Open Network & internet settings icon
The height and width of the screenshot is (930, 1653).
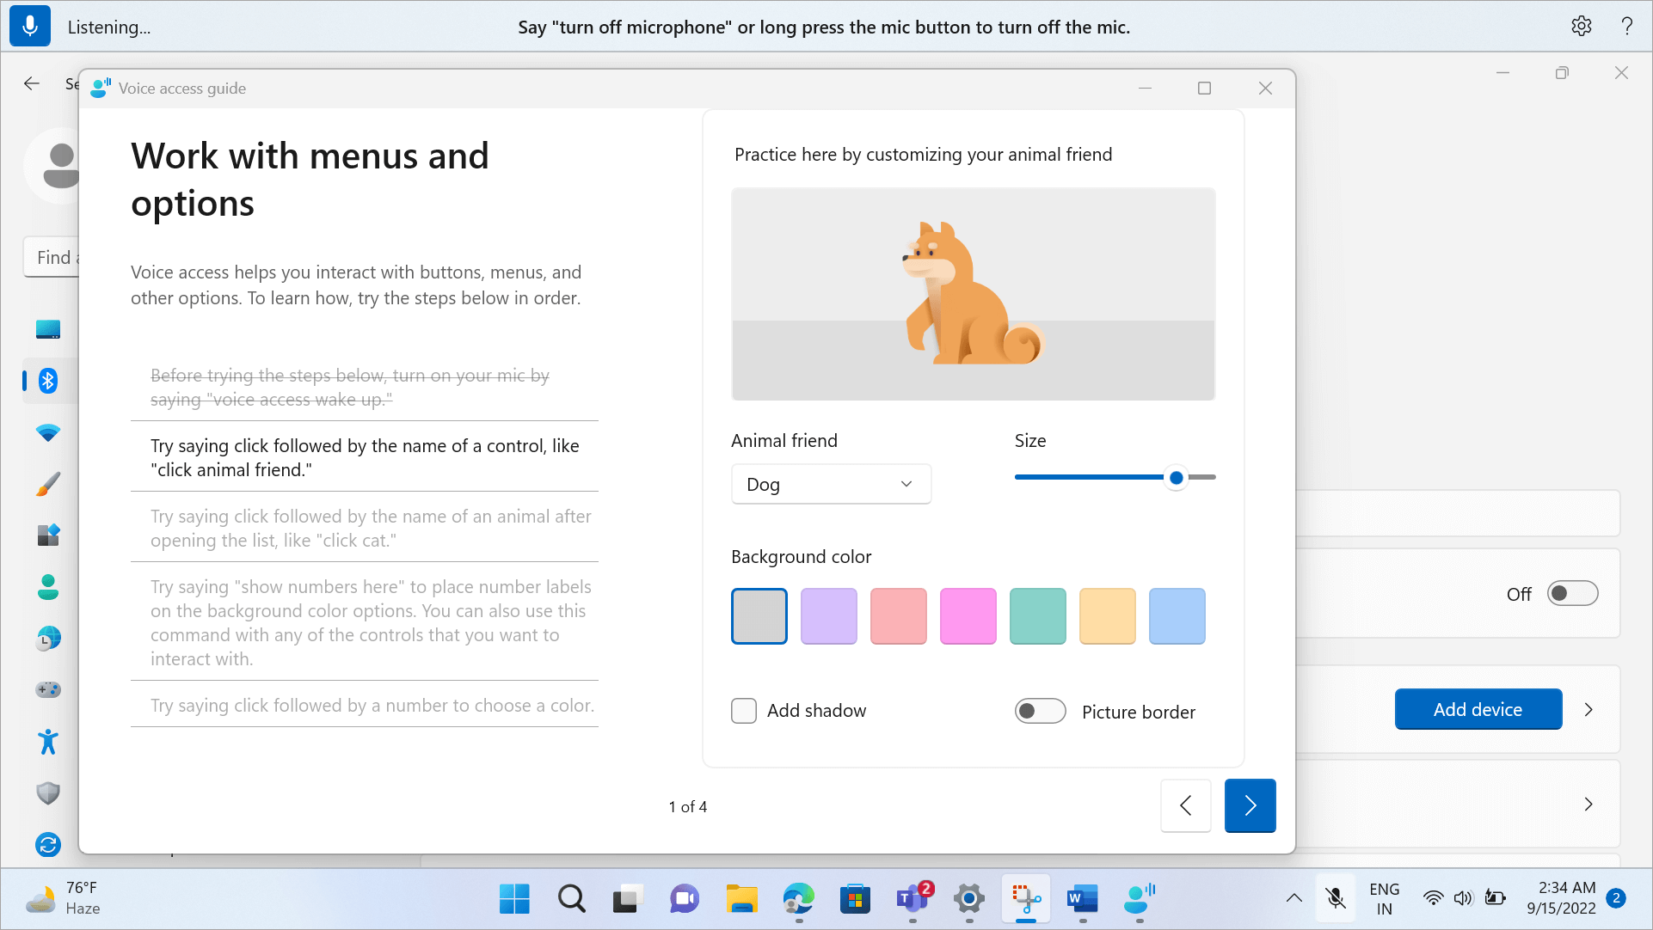48,432
